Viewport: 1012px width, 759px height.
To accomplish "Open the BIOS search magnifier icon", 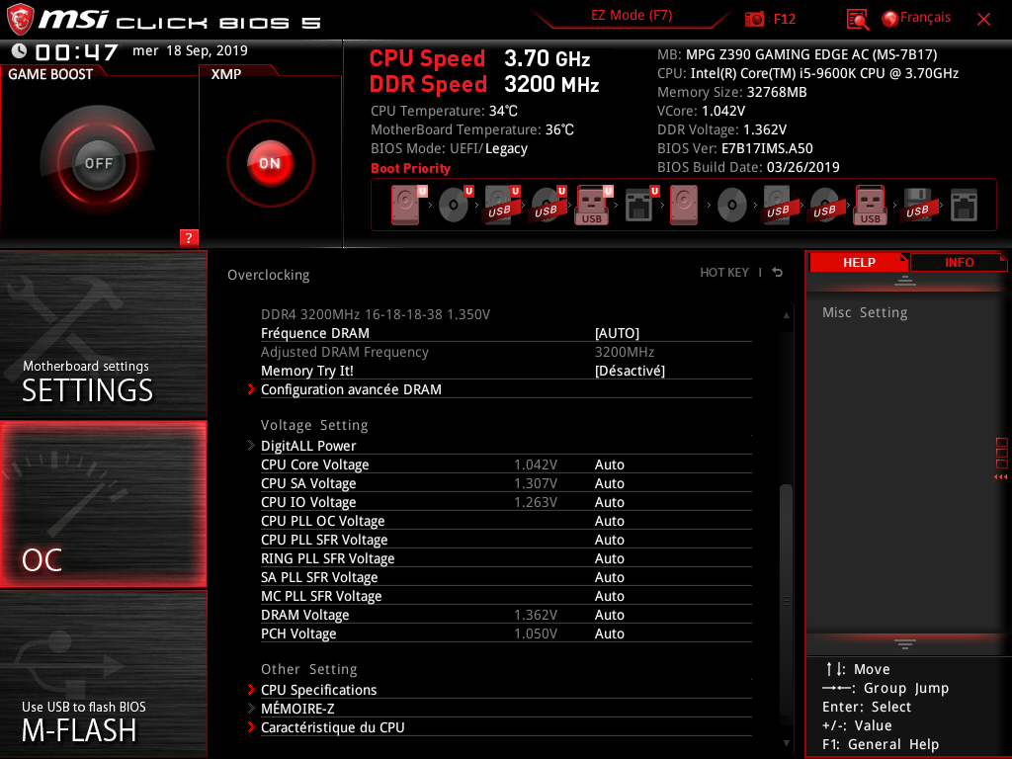I will coord(857,20).
